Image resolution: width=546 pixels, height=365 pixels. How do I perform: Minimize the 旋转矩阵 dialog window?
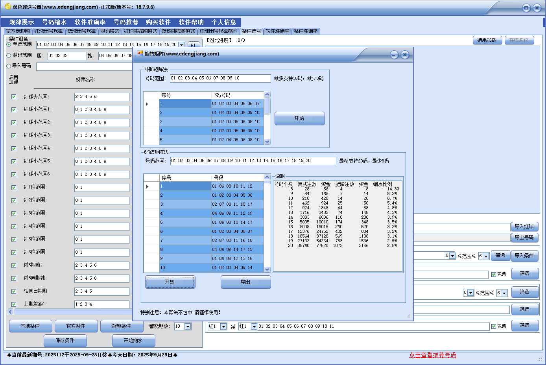[394, 55]
